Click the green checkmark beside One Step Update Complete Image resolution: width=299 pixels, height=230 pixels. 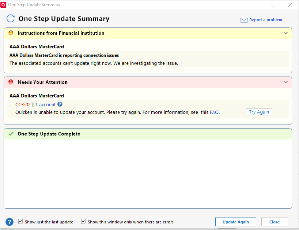tap(11, 134)
